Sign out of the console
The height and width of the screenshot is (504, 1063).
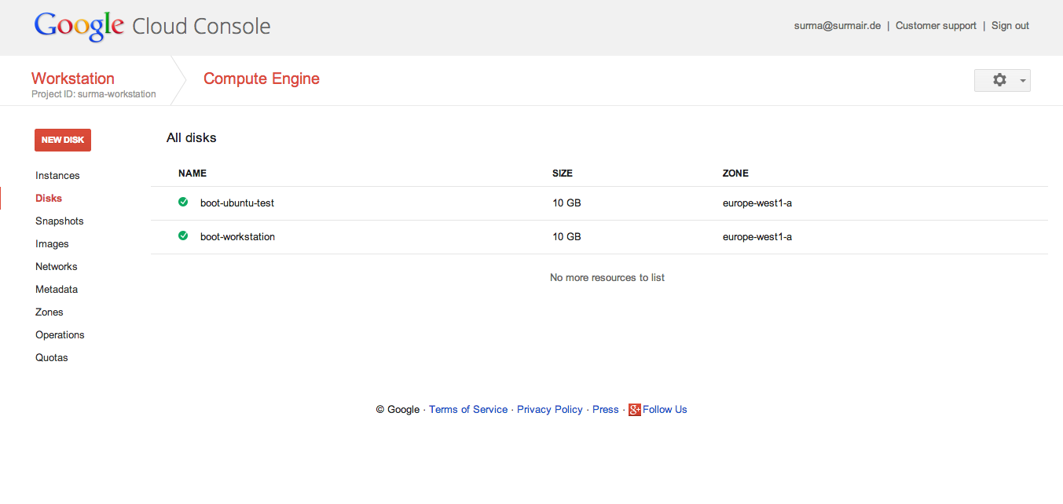1010,26
